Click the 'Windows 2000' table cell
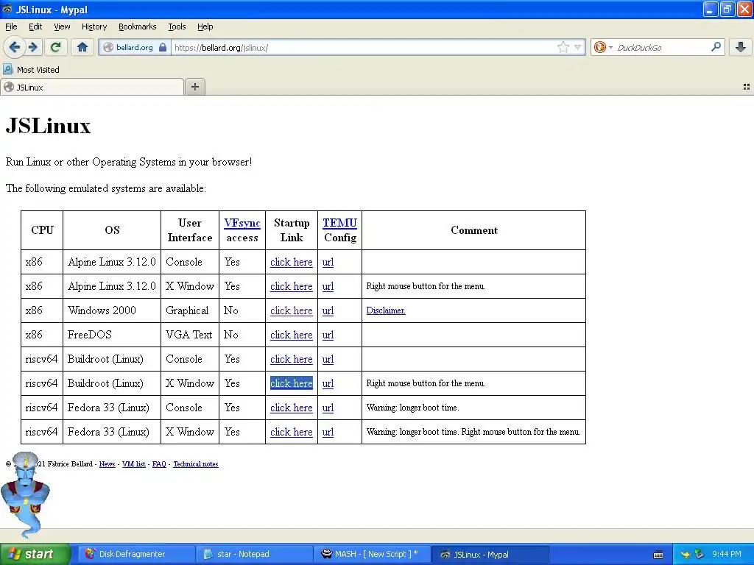Screen dimensions: 754x565 112,310
